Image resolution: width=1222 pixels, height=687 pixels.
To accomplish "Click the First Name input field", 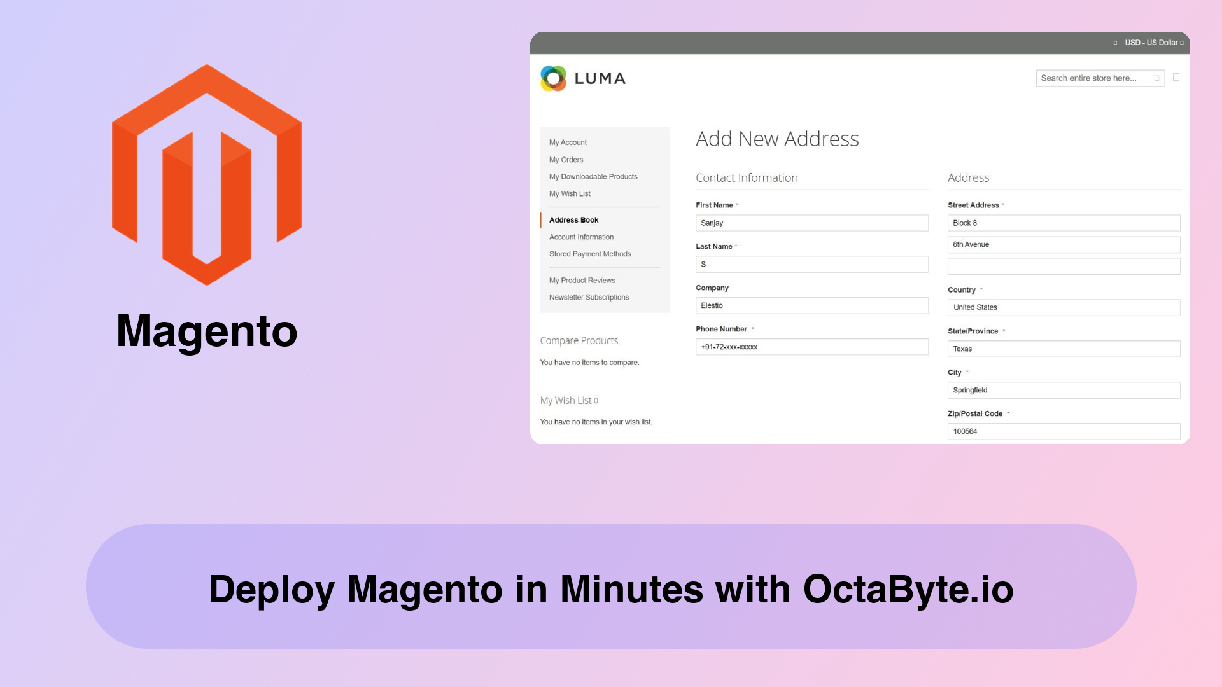I will [x=811, y=222].
